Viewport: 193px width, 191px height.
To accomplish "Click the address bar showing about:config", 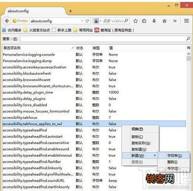I will tap(55, 21).
